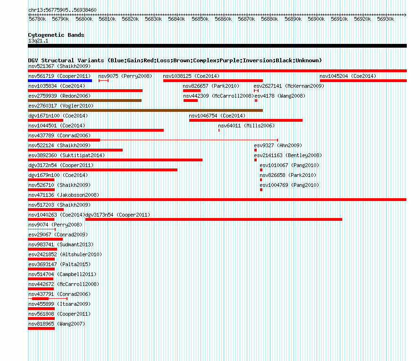
Task: Open nsv1040263 (Coe2014) label
Action: tap(57, 215)
